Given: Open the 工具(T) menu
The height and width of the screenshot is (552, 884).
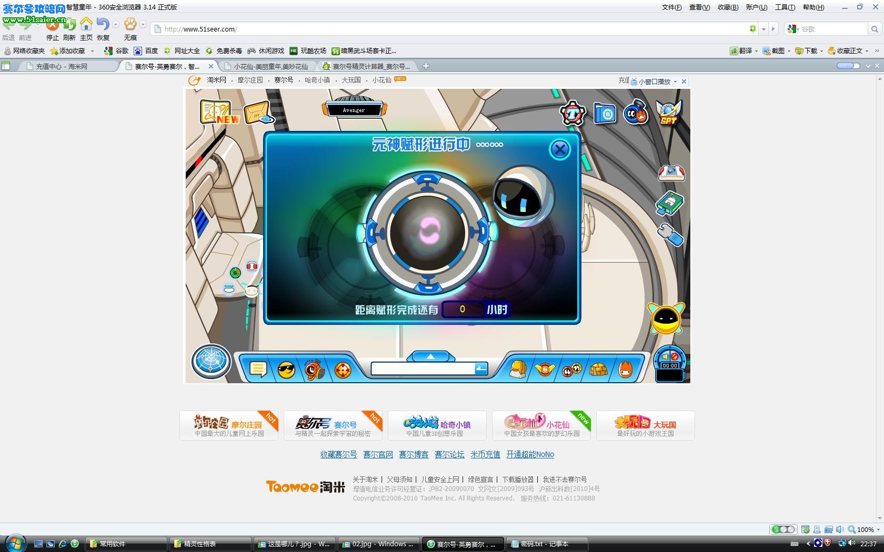Looking at the screenshot, I should tap(785, 7).
